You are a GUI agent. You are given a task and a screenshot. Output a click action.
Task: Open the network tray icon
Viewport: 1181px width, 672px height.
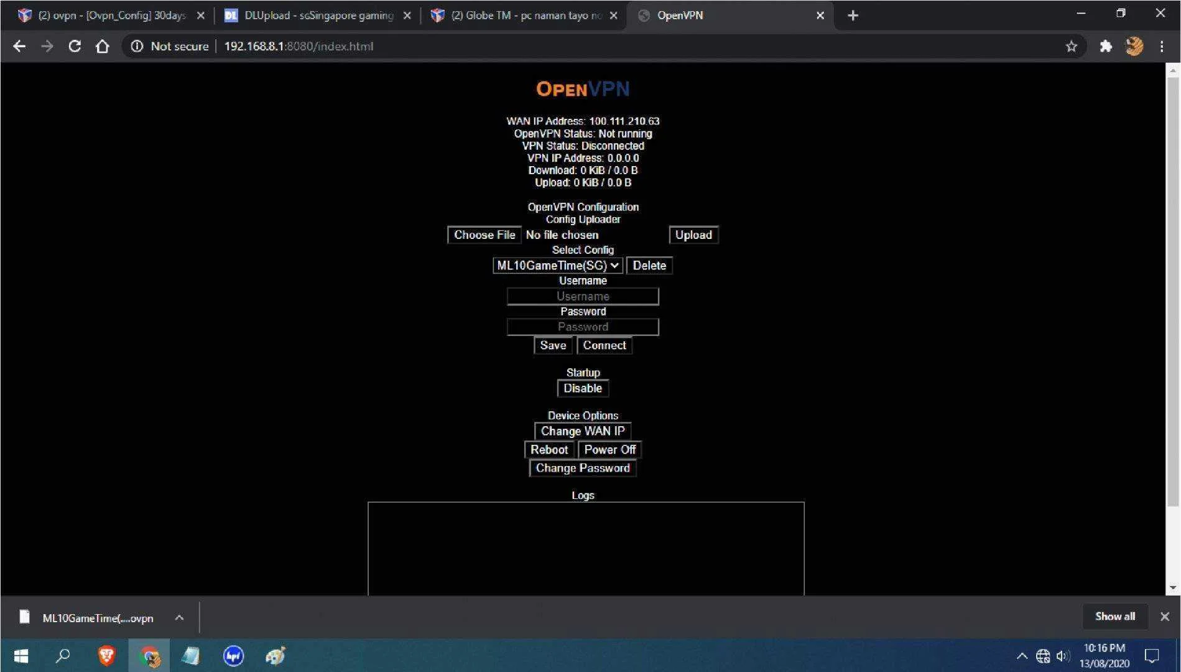(x=1043, y=656)
